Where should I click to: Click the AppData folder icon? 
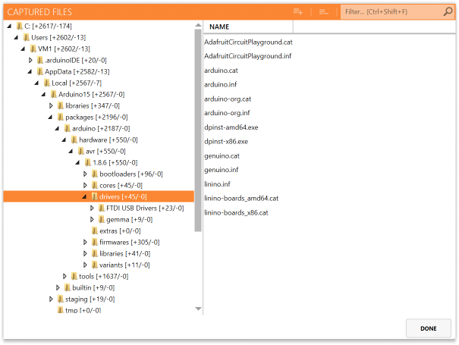point(40,72)
